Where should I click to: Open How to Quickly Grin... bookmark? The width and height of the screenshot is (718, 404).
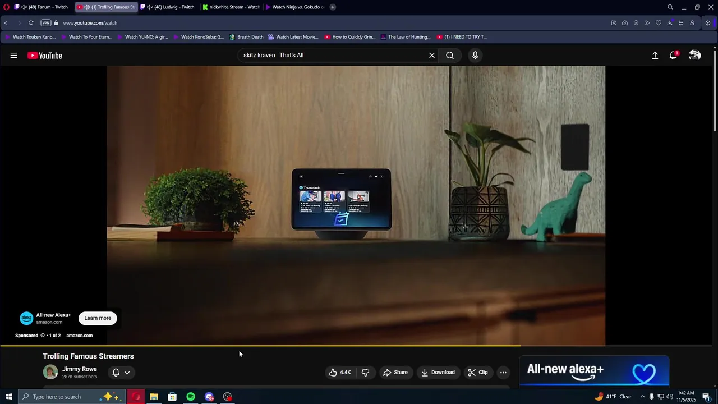click(x=349, y=37)
